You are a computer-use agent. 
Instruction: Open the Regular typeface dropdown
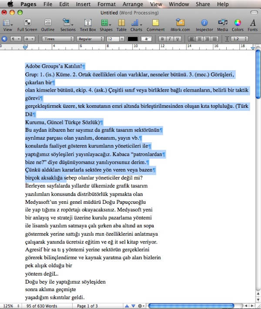tap(90, 39)
